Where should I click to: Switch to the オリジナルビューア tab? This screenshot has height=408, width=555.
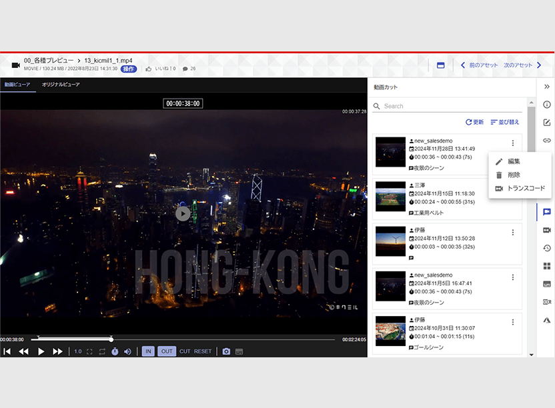tap(61, 85)
